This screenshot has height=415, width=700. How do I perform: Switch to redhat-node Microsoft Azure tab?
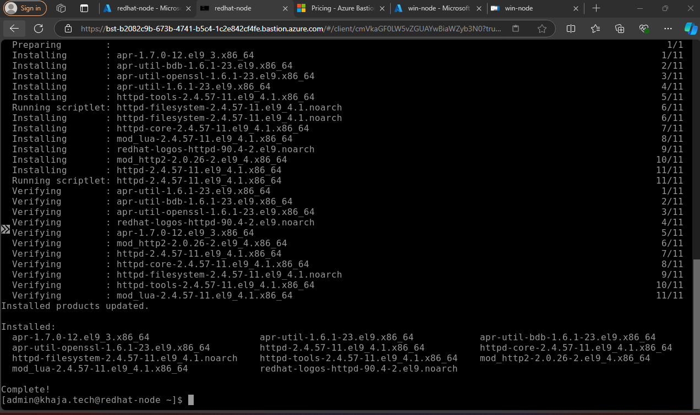click(x=146, y=8)
